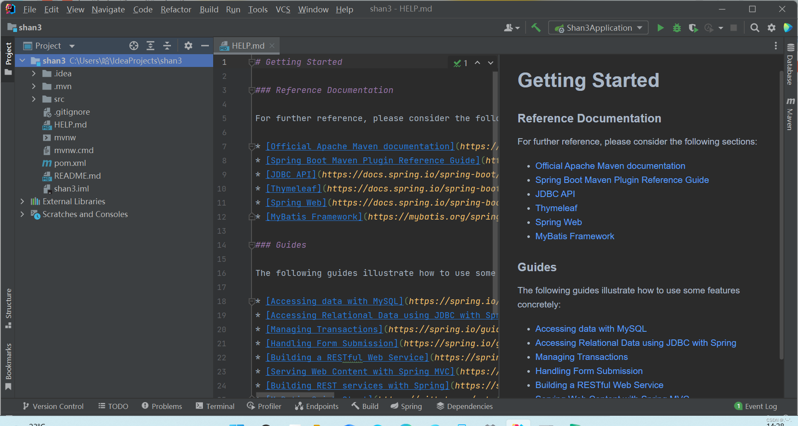Open the user account icon

[x=512, y=28]
